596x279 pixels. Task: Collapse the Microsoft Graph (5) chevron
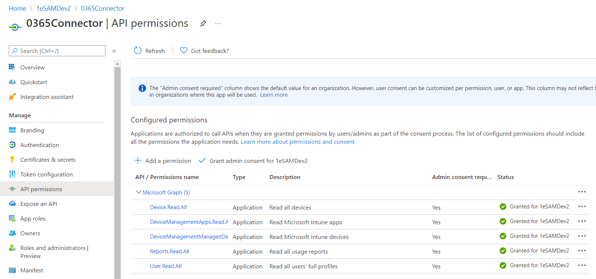[x=139, y=192]
